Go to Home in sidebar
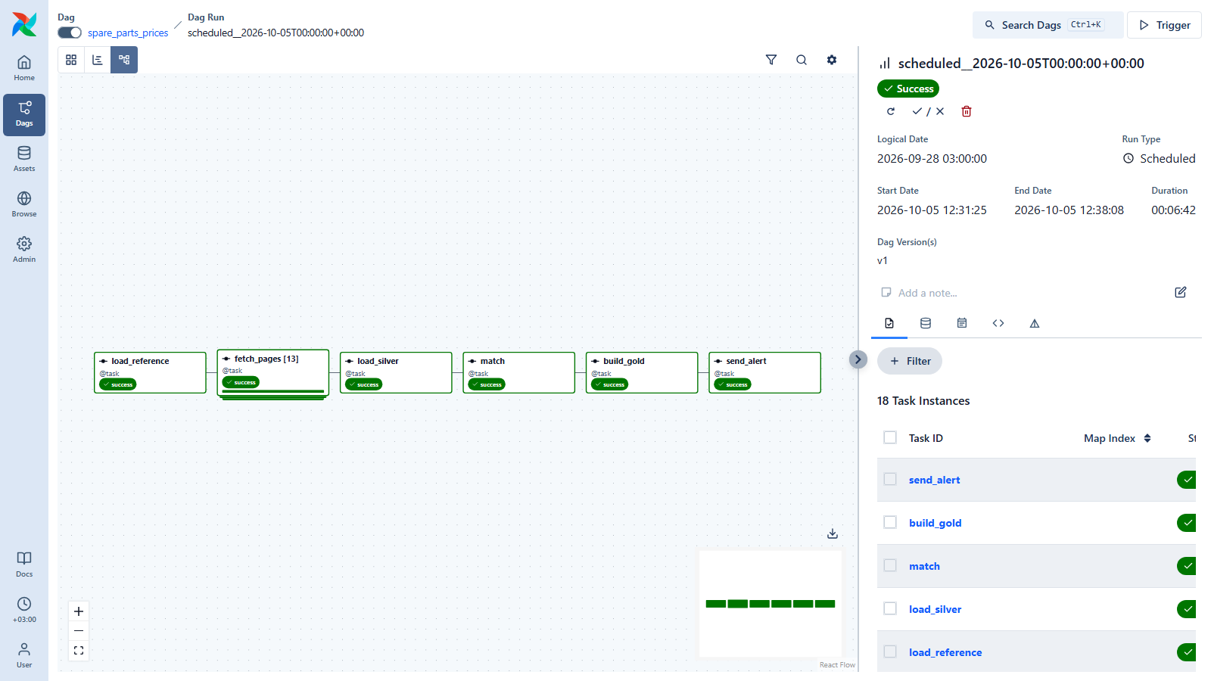Screen dimensions: 1211x681 [x=24, y=69]
